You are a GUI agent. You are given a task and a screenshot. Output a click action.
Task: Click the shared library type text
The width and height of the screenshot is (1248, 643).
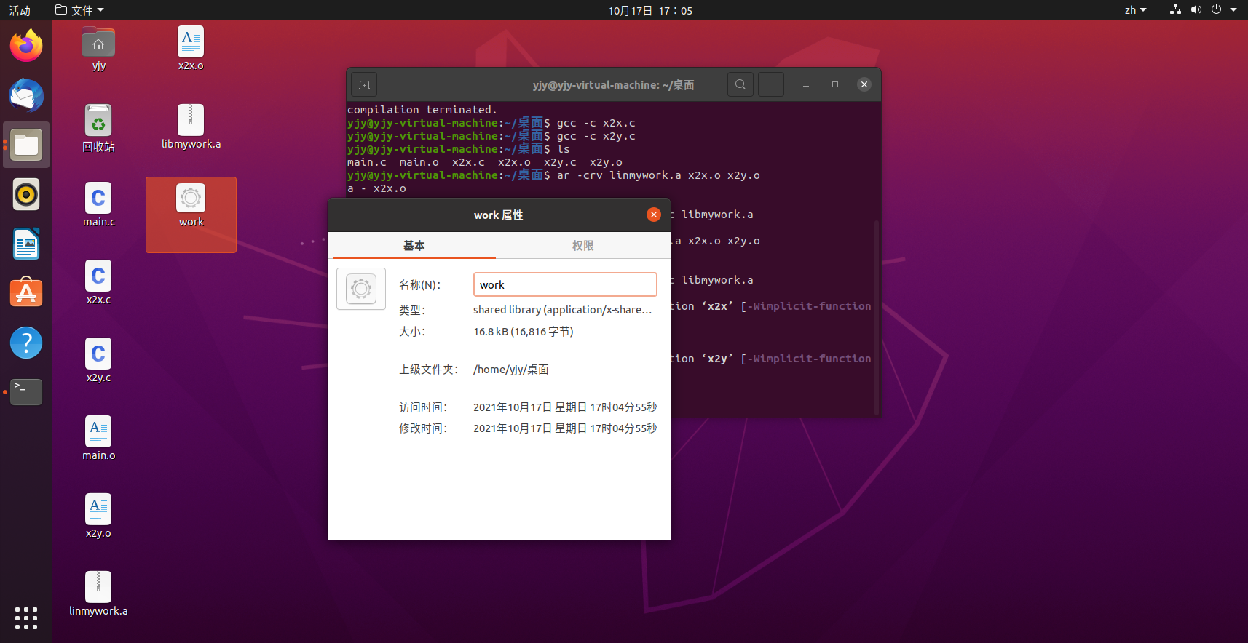tap(562, 310)
